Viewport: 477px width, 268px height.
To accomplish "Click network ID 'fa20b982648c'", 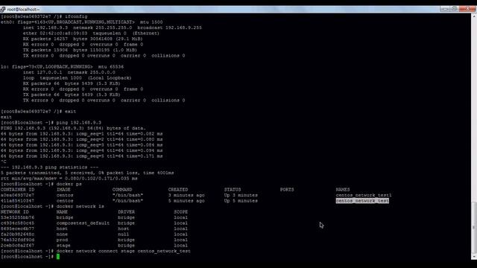I will click(17, 234).
